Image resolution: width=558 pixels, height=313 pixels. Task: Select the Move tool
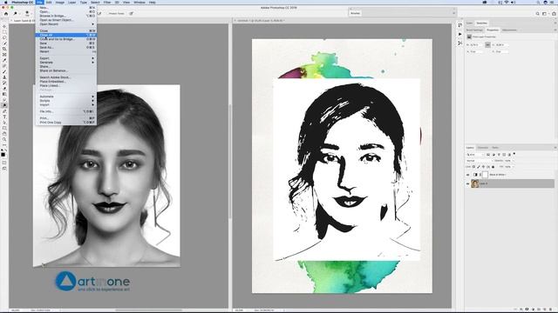point(4,26)
